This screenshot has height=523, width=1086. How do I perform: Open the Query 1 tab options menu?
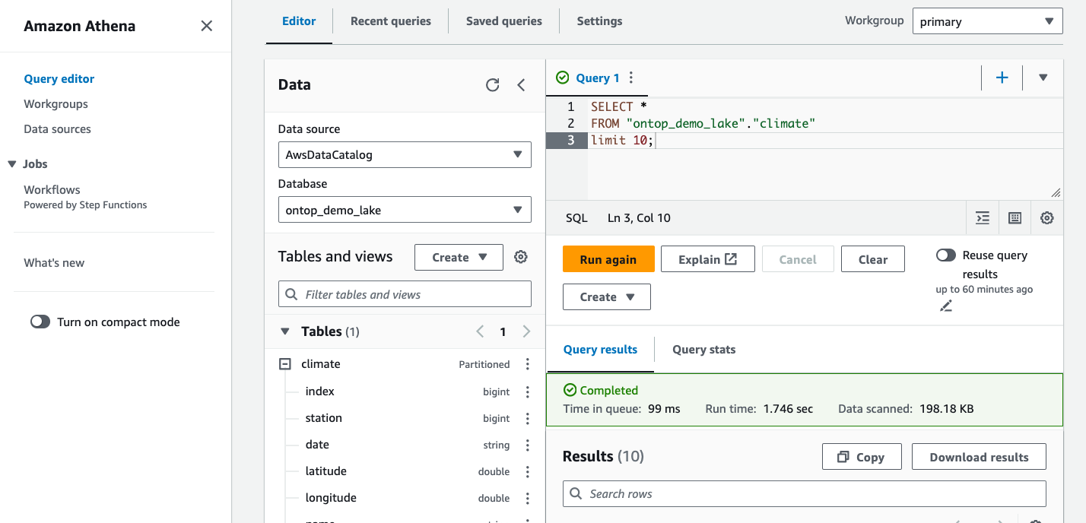coord(630,78)
